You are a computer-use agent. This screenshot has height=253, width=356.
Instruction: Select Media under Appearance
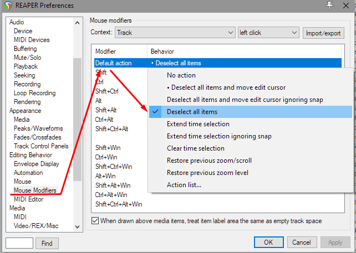22,120
